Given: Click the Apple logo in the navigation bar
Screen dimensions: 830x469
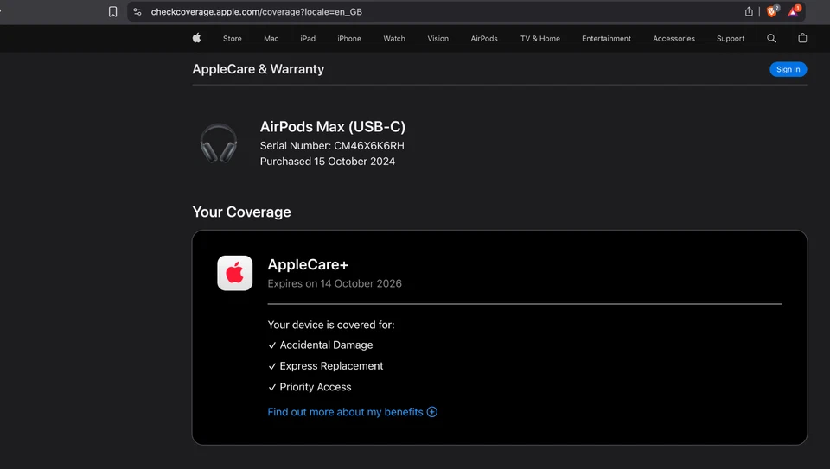Looking at the screenshot, I should pos(196,38).
